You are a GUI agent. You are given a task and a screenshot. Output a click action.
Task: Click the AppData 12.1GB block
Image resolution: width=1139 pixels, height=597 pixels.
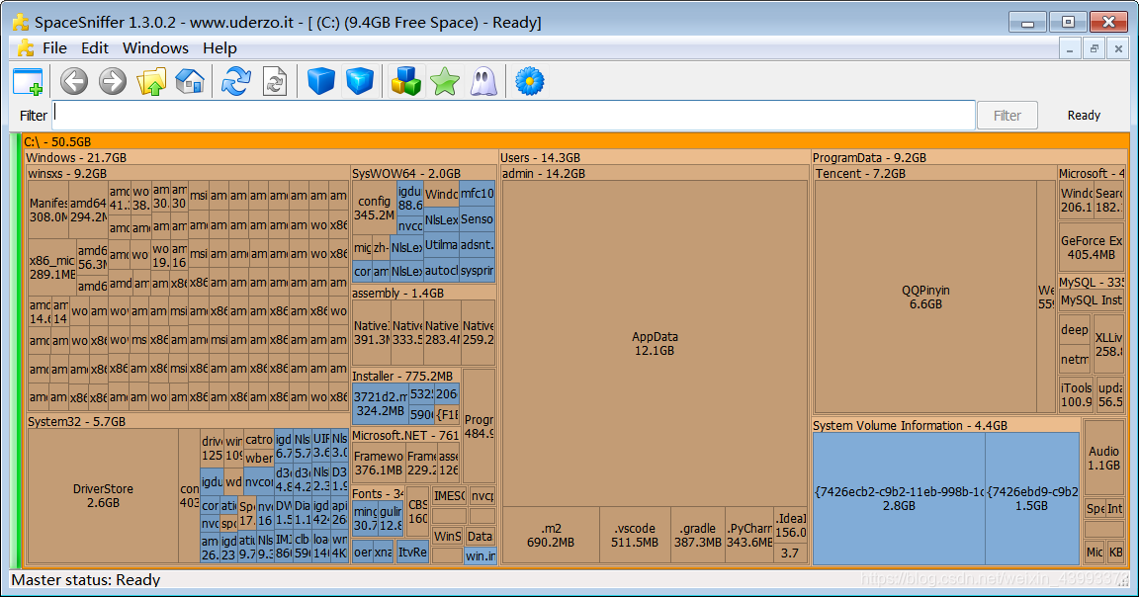(x=655, y=344)
